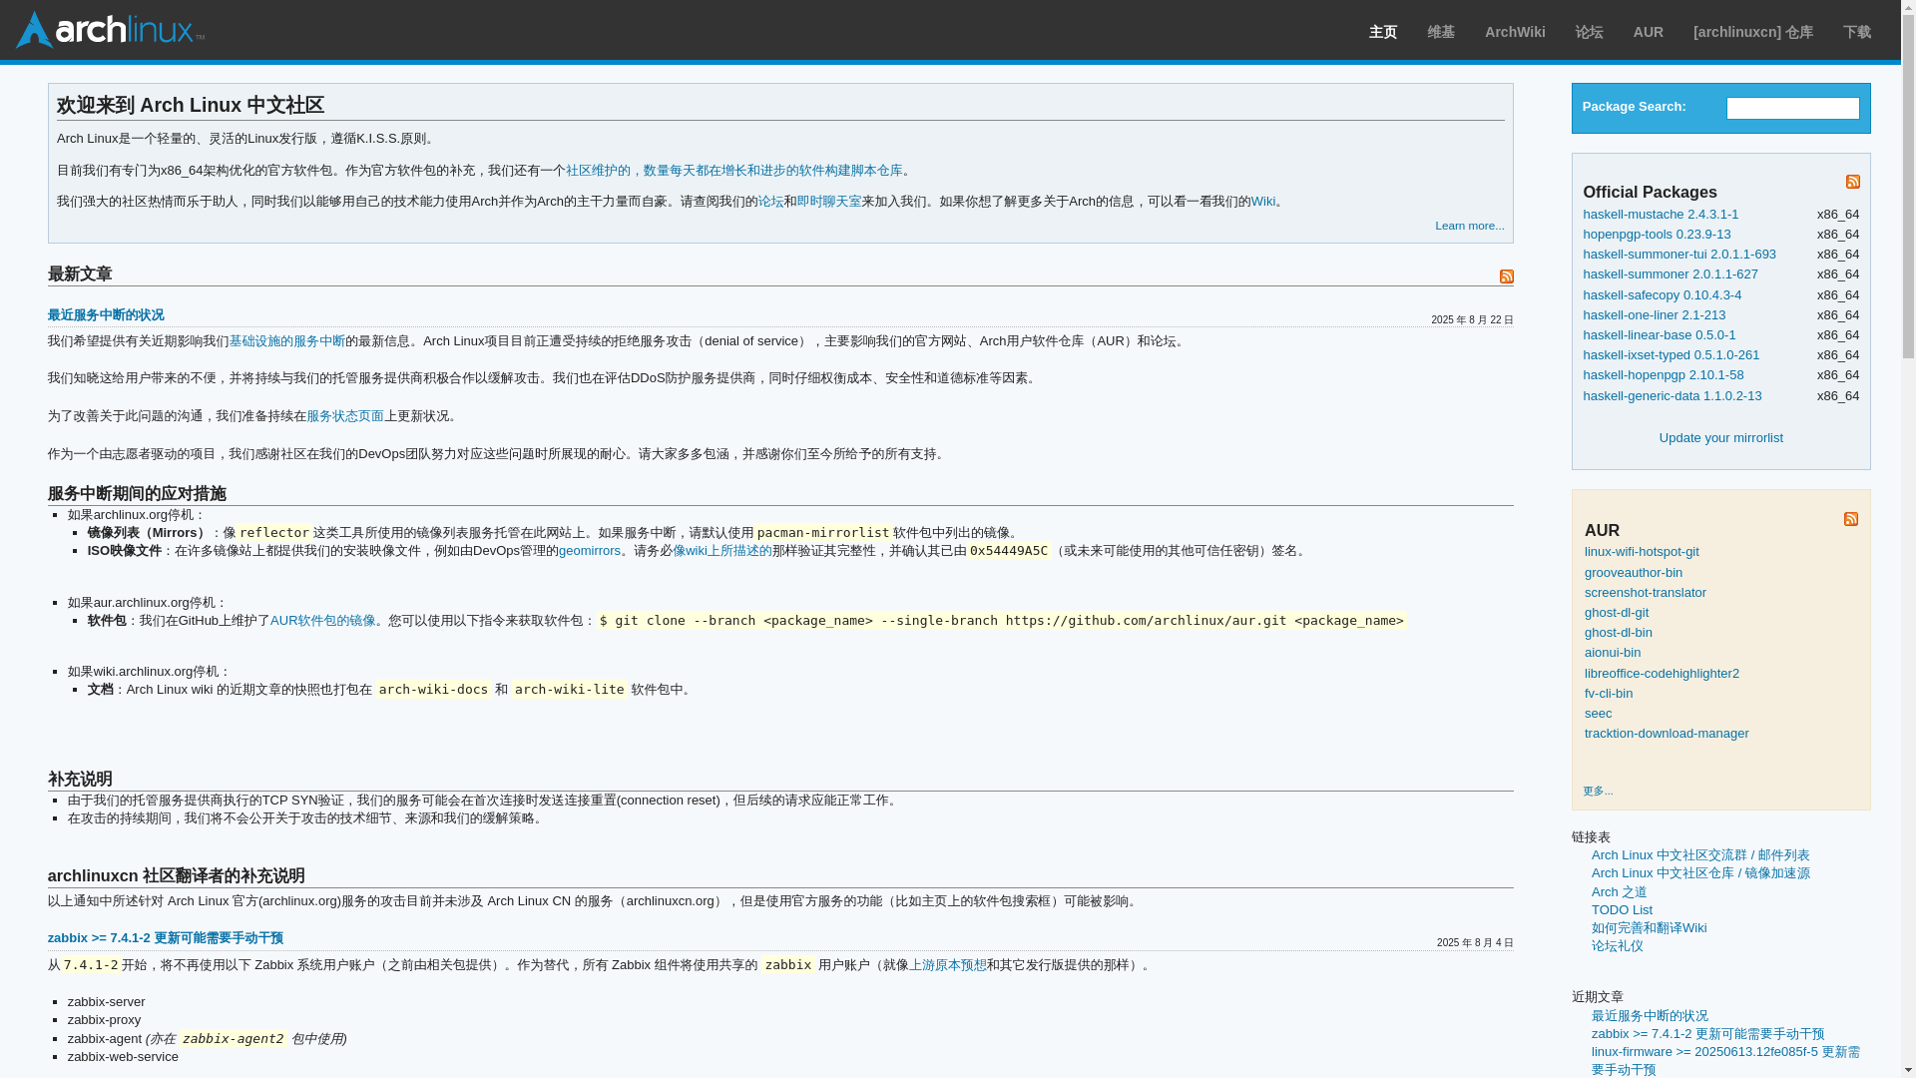Open the 像wiki上所描述的 link
Screen dimensions: 1916x1078
(721, 551)
